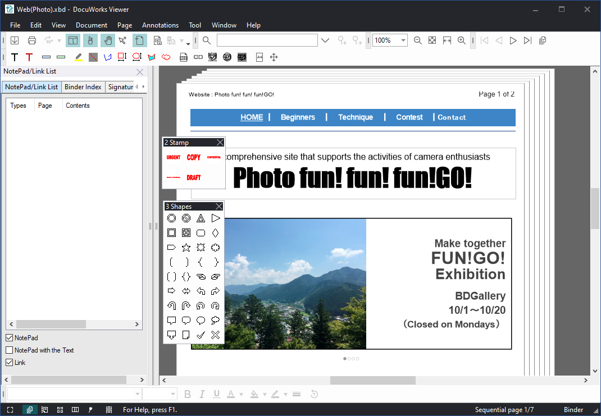Click the document vertical scrollbar thumb
The image size is (601, 416).
pyautogui.click(x=595, y=208)
